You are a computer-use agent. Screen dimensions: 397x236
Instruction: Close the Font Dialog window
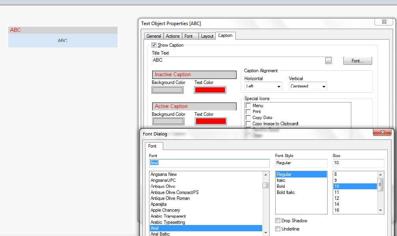pyautogui.click(x=382, y=133)
